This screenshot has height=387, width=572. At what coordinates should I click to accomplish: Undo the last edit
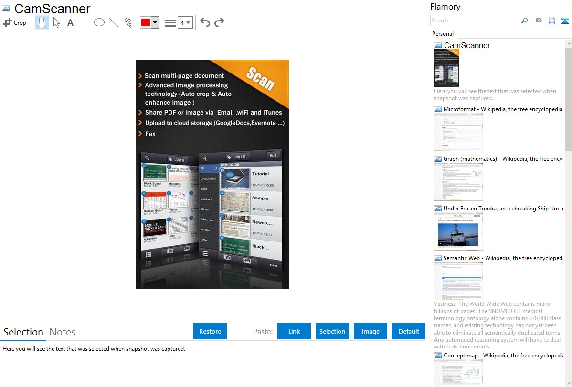click(x=205, y=22)
